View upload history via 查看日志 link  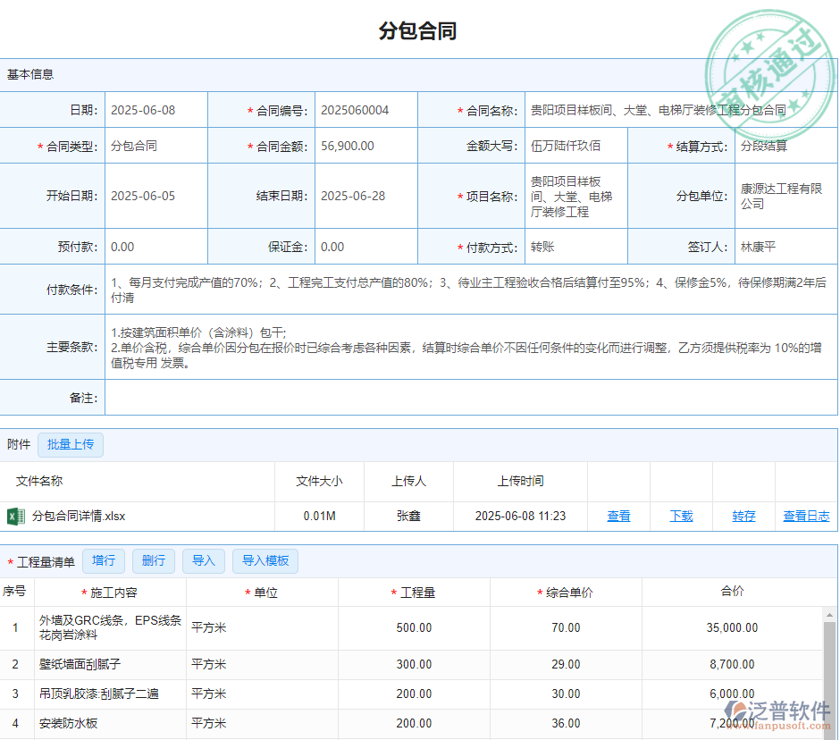pyautogui.click(x=804, y=516)
